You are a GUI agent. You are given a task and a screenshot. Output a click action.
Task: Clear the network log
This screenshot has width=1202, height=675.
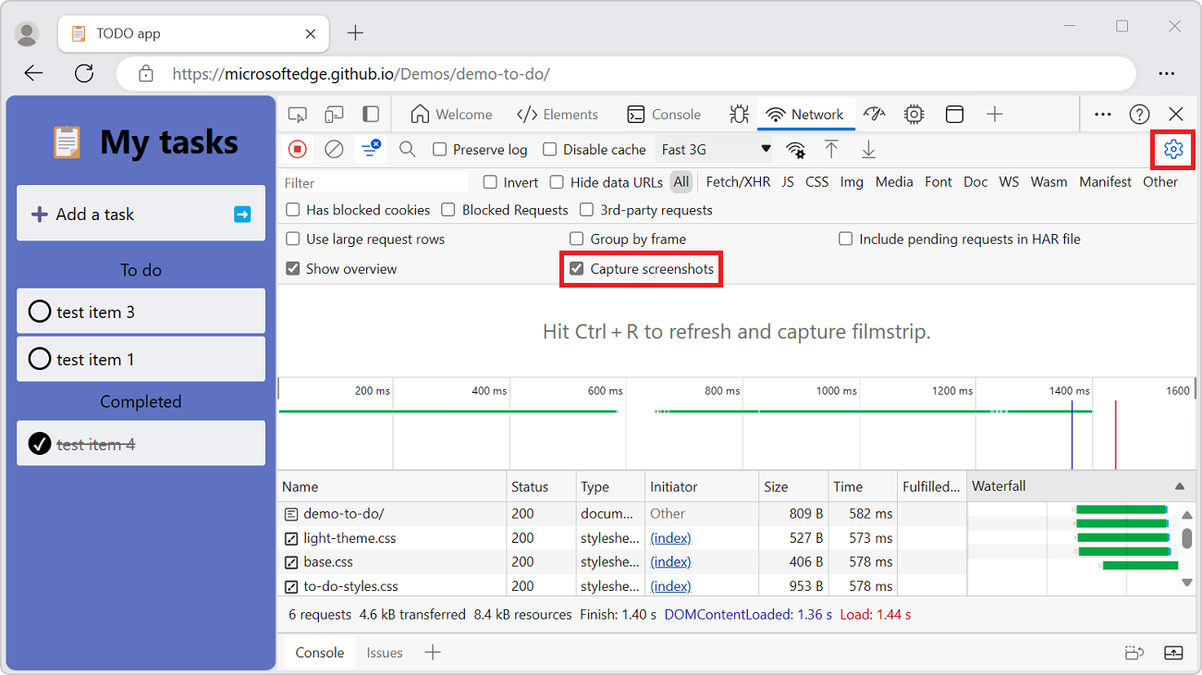coord(334,149)
